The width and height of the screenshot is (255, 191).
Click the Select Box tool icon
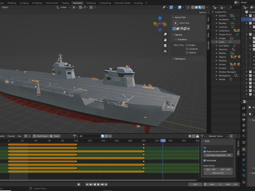175,23
